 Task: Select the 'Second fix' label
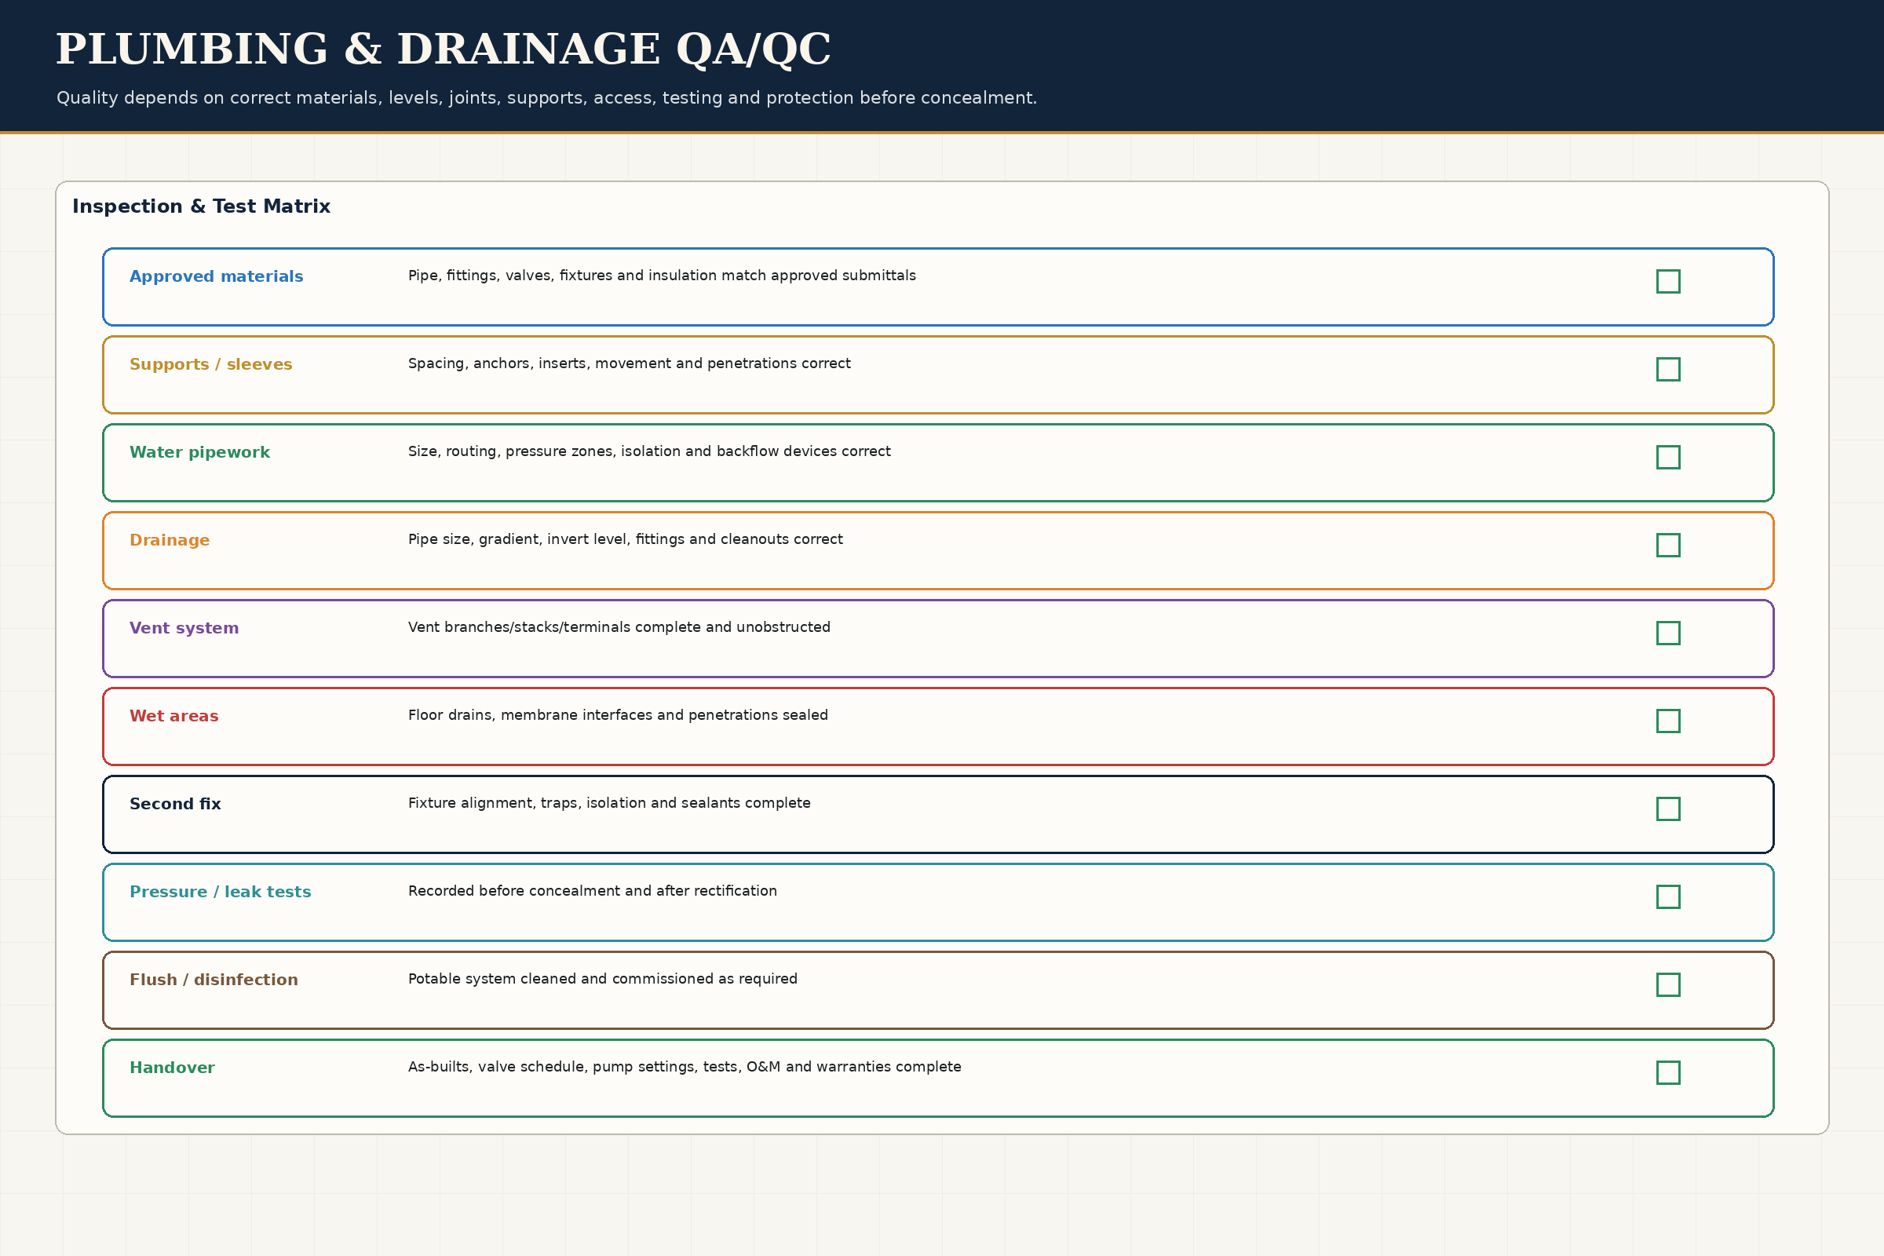[x=175, y=804]
